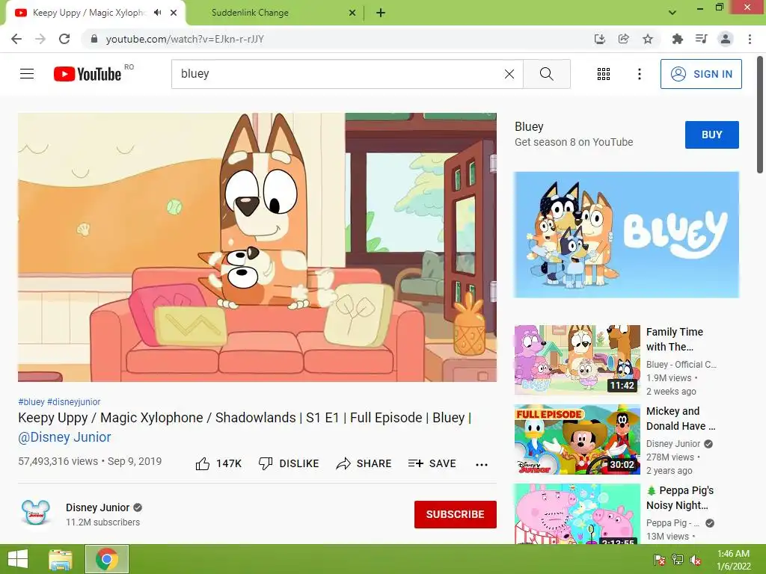The image size is (766, 574).
Task: Click the '57,493,316 views' text
Action: [x=58, y=461]
